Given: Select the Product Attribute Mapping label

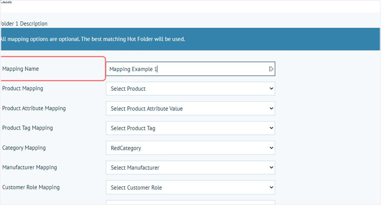Looking at the screenshot, I should coord(34,108).
